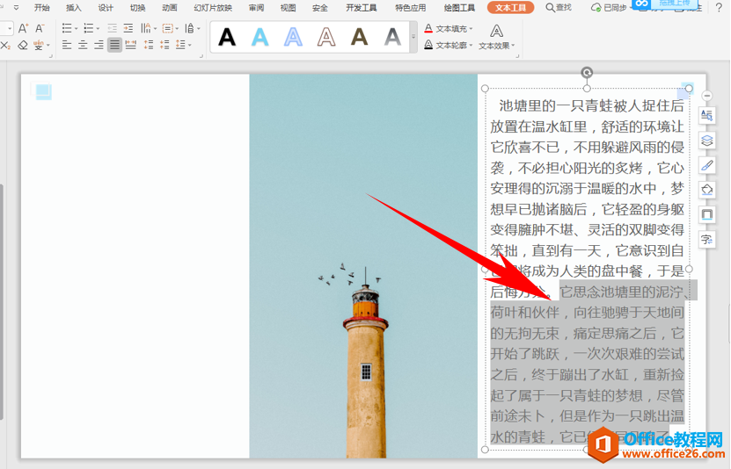Open the layers icon beside the text box
The image size is (731, 469).
pos(706,141)
